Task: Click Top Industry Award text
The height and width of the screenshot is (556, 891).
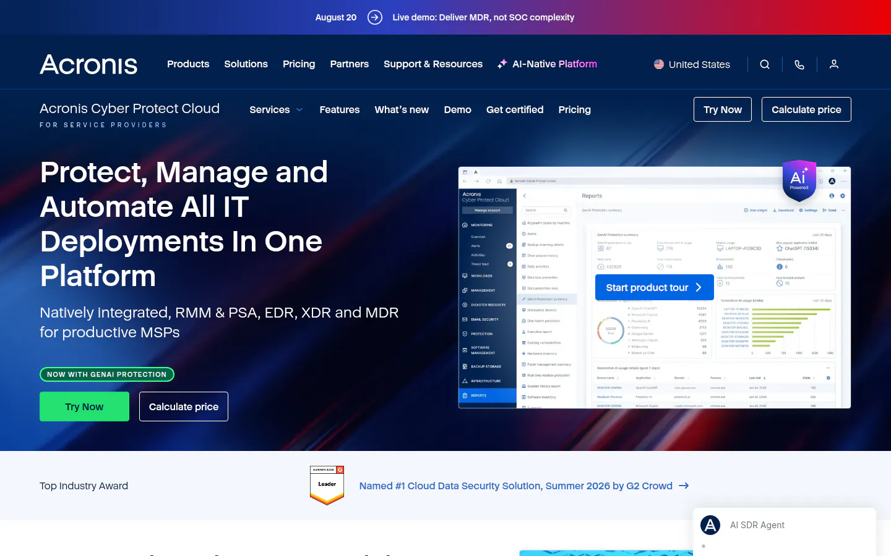Action: (x=84, y=486)
